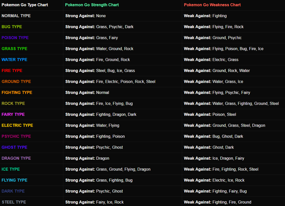Image resolution: width=285 pixels, height=206 pixels.
Task: Select the 'GHOST TYPE' label
Action: 15,147
